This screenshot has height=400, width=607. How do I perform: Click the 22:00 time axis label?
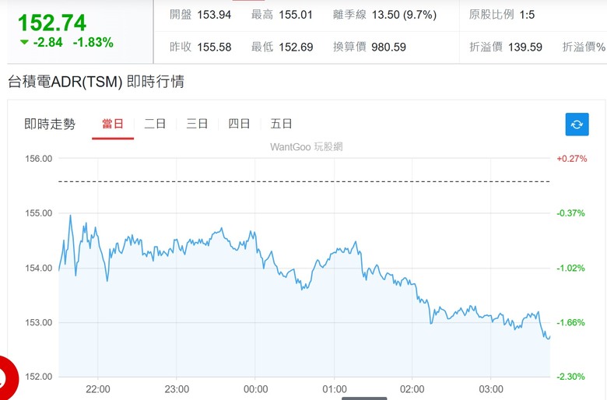click(98, 389)
